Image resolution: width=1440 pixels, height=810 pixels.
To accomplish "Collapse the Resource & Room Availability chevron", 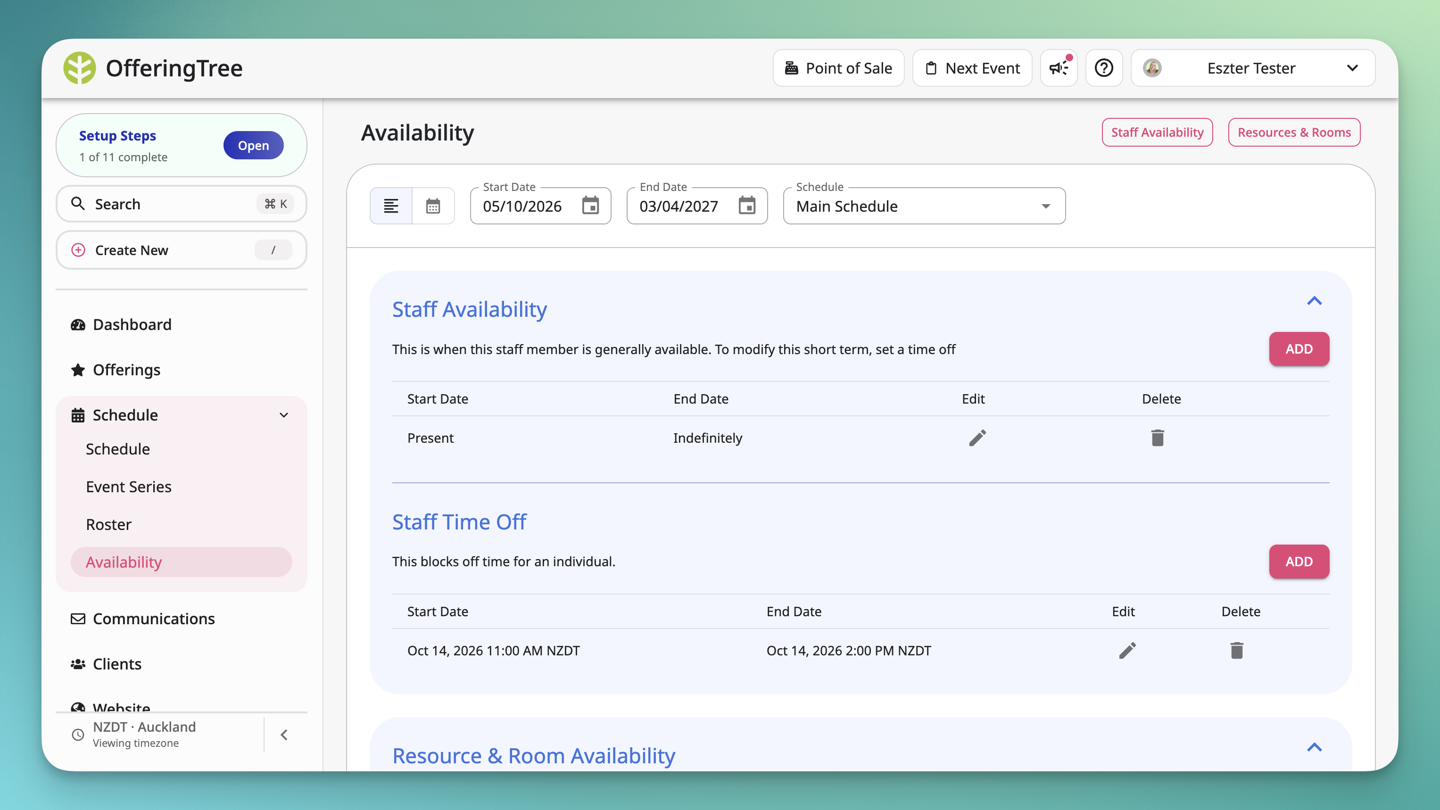I will point(1314,747).
